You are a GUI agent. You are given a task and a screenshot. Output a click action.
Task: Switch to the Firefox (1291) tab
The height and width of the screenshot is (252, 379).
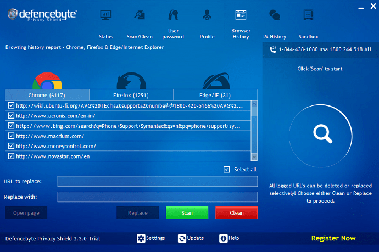131,95
